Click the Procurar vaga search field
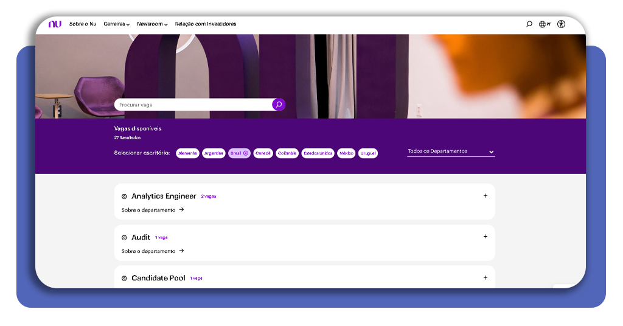The image size is (623, 326). [x=192, y=105]
